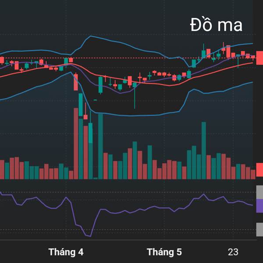
Task: Click the lowest point of the purple oscillator line
Action: click(x=91, y=237)
